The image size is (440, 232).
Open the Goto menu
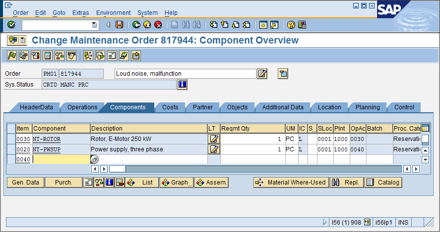point(59,13)
